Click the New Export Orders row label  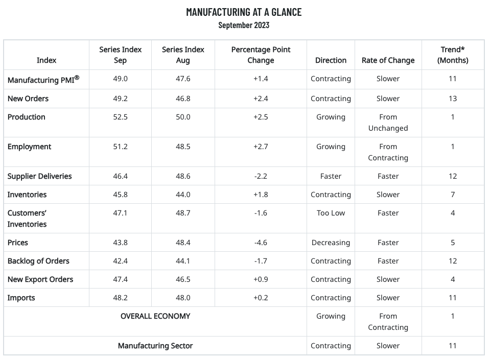(40, 279)
